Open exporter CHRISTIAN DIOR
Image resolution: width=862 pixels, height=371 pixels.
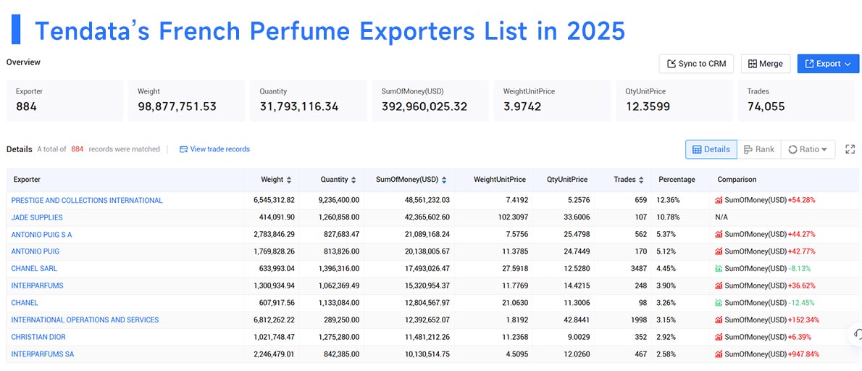point(38,337)
